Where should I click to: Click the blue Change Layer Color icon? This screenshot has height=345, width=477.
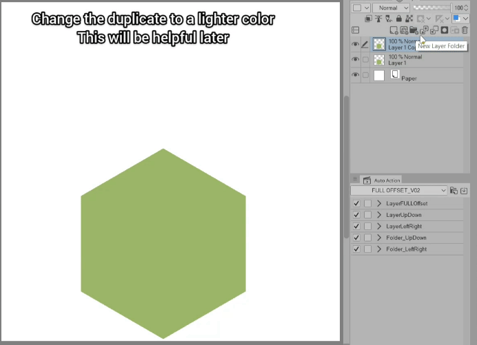456,19
